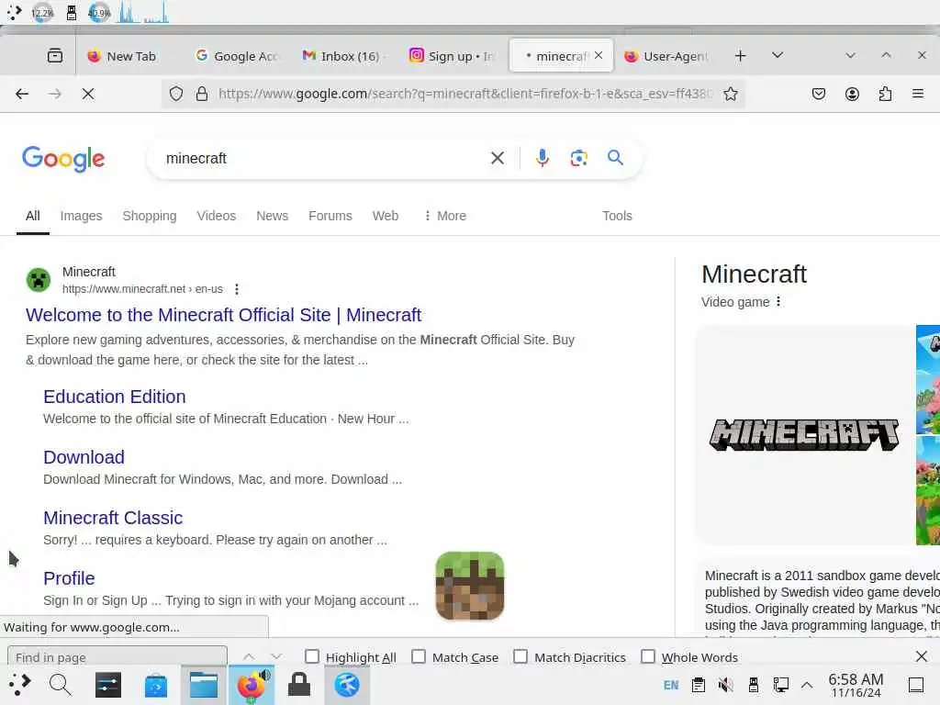
Task: Go to Google homepage via logo
Action: [x=63, y=158]
